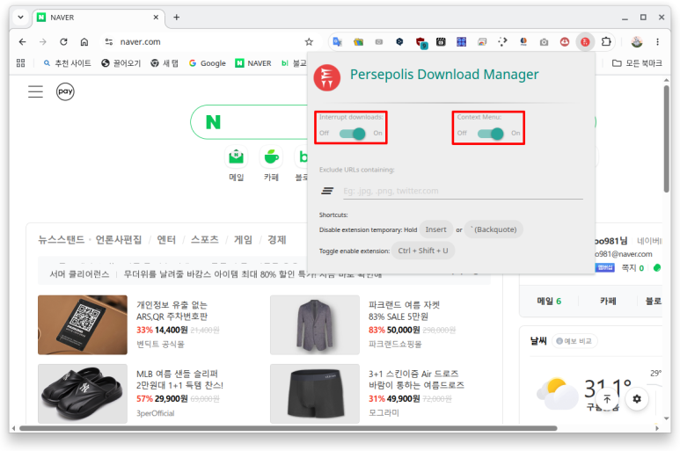Open the black drawers product thumbnail
680x451 pixels.
(x=315, y=393)
